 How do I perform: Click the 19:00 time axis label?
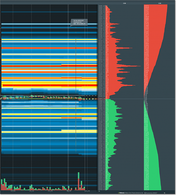click(13, 191)
